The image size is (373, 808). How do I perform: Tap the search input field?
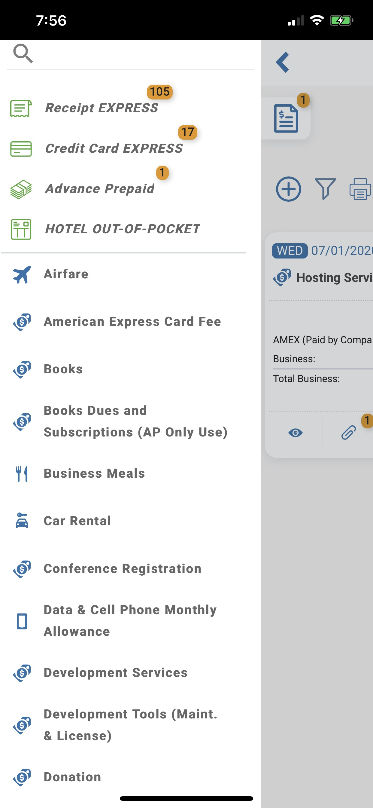(141, 54)
